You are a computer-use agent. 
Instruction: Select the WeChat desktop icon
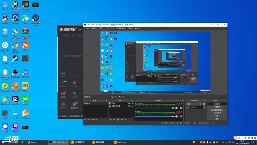(25, 19)
